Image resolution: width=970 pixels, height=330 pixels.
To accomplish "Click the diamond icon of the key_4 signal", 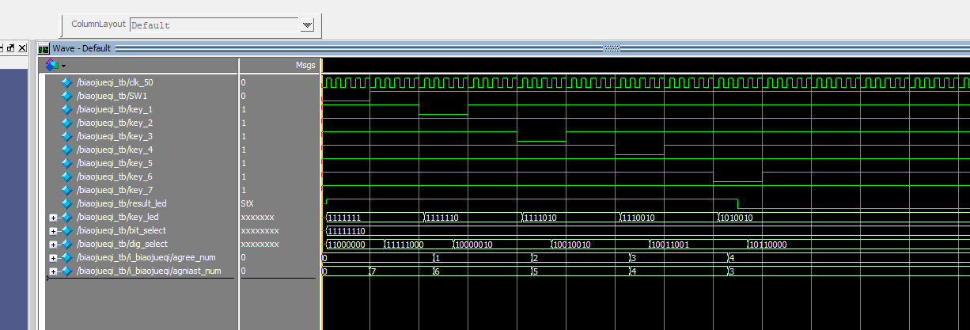I will click(66, 150).
